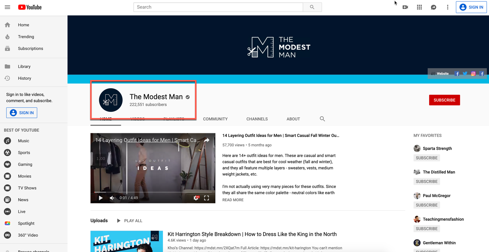Switch to the HOME tab
Viewport: 489px width, 252px height.
[x=106, y=119]
